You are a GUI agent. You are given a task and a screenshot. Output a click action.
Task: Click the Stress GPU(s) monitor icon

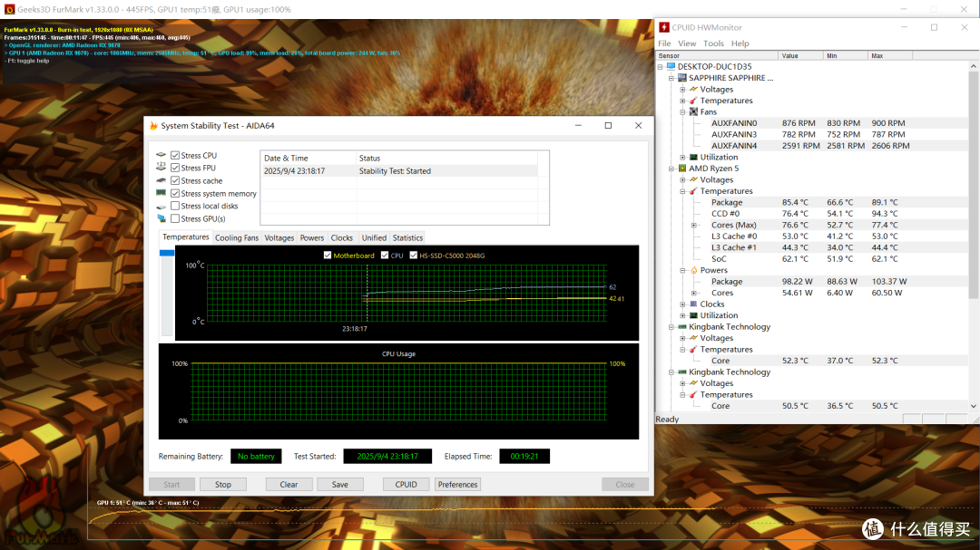tap(162, 218)
